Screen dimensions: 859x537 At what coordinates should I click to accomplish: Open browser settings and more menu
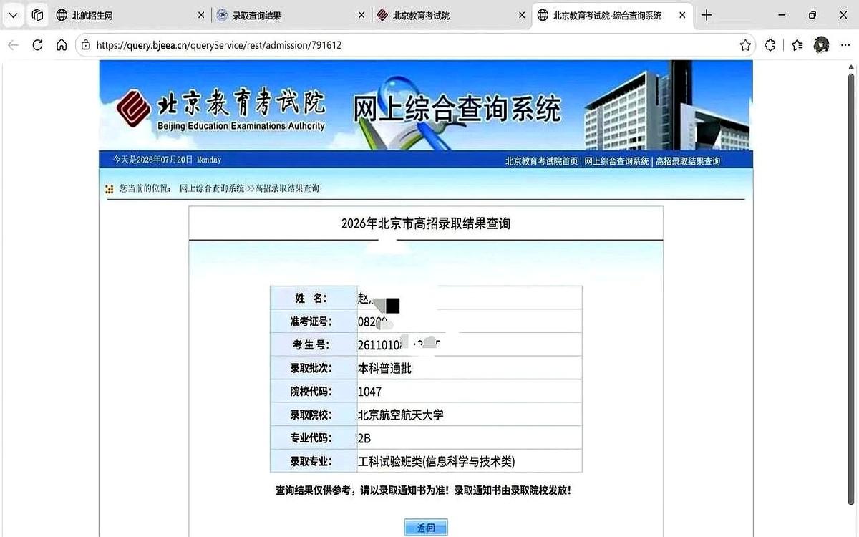click(847, 45)
